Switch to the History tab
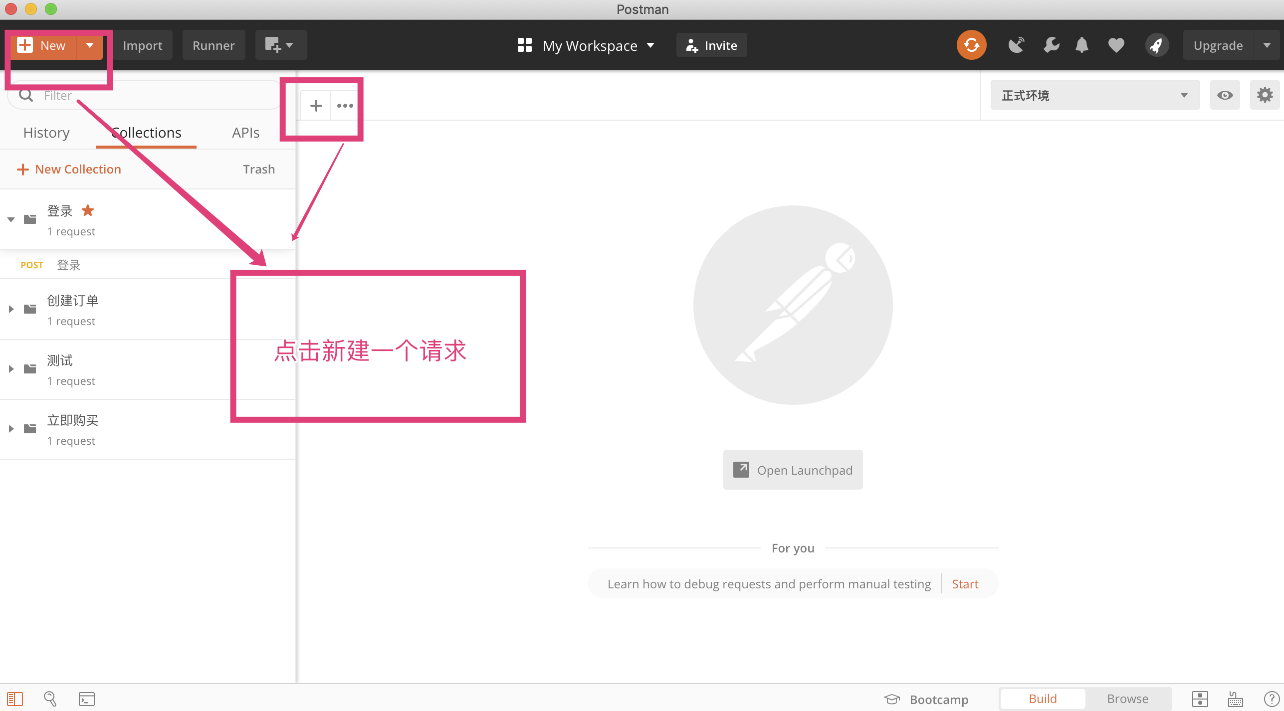The height and width of the screenshot is (711, 1284). pos(46,132)
